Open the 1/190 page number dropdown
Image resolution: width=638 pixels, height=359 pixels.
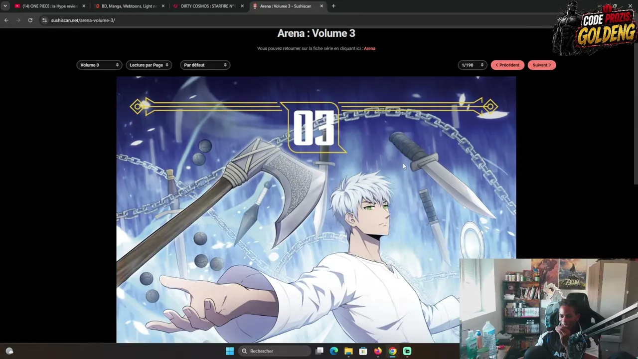(x=472, y=65)
